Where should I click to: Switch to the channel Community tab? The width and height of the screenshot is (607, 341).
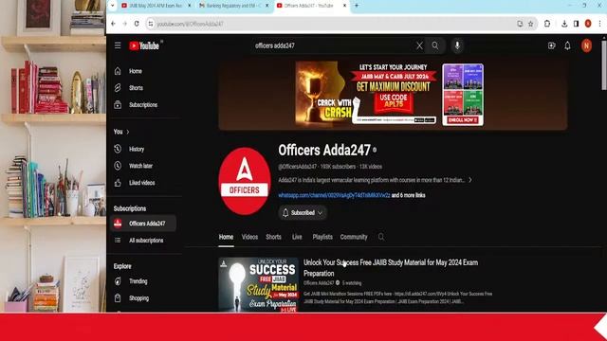354,237
